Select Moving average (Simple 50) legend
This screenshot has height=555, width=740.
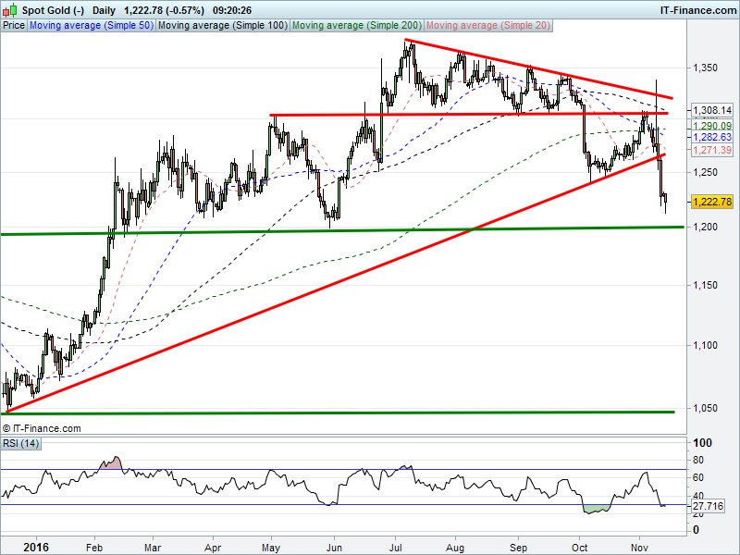click(92, 26)
